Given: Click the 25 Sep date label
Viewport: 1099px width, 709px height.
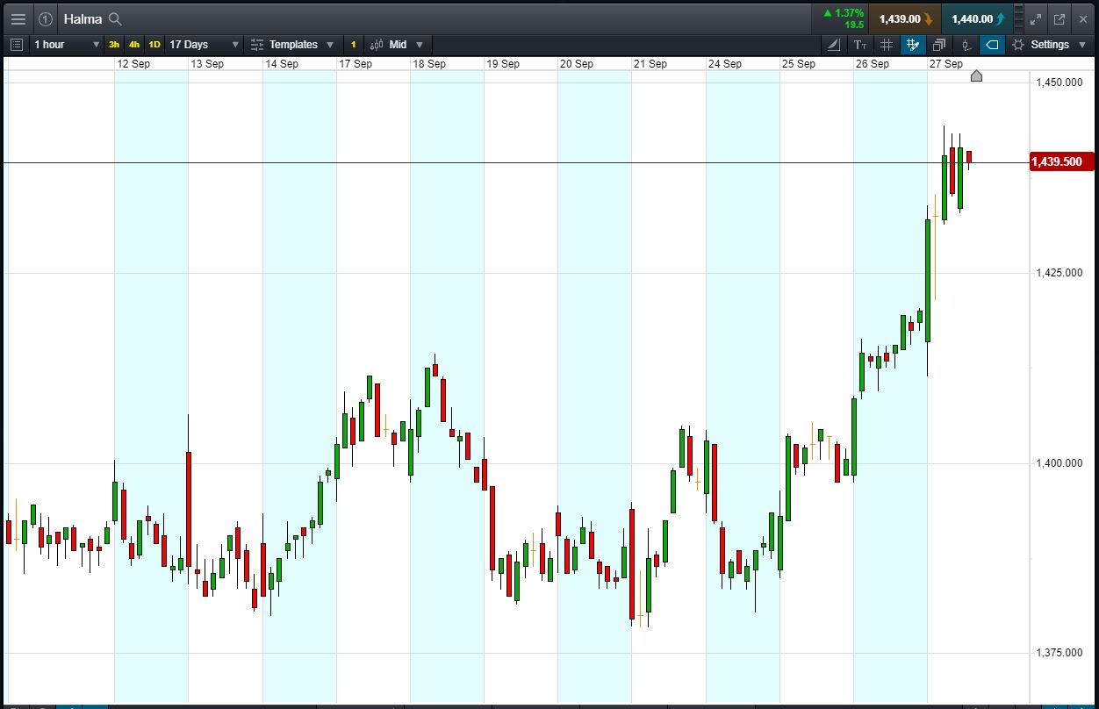Looking at the screenshot, I should [799, 64].
